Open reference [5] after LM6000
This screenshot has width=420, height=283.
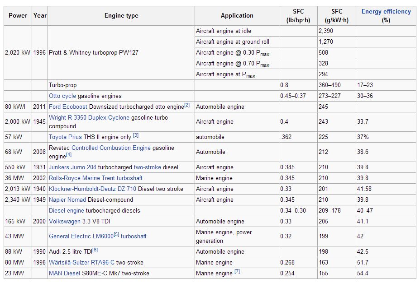[x=116, y=235]
